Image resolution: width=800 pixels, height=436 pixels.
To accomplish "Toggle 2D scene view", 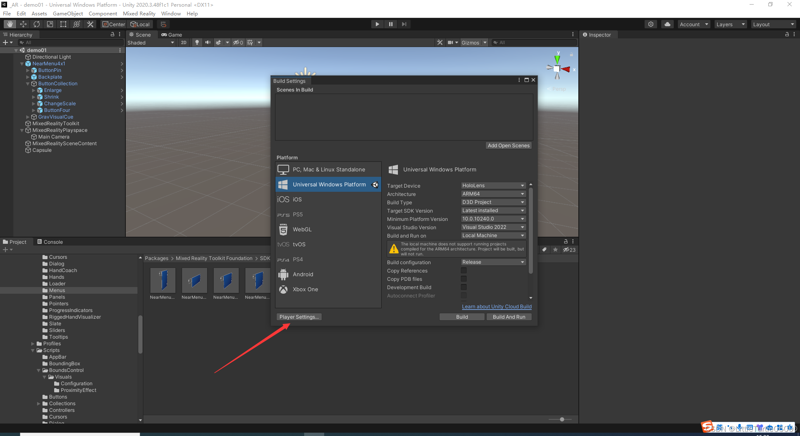I will (x=184, y=42).
